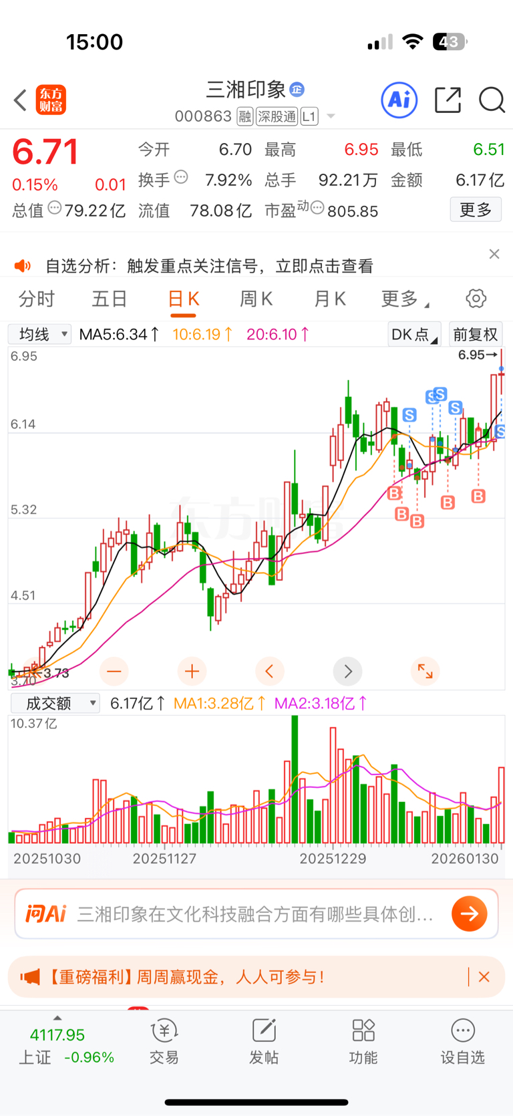The width and height of the screenshot is (513, 1116).
Task: Open the 交易 trading tab
Action: coord(164,1041)
